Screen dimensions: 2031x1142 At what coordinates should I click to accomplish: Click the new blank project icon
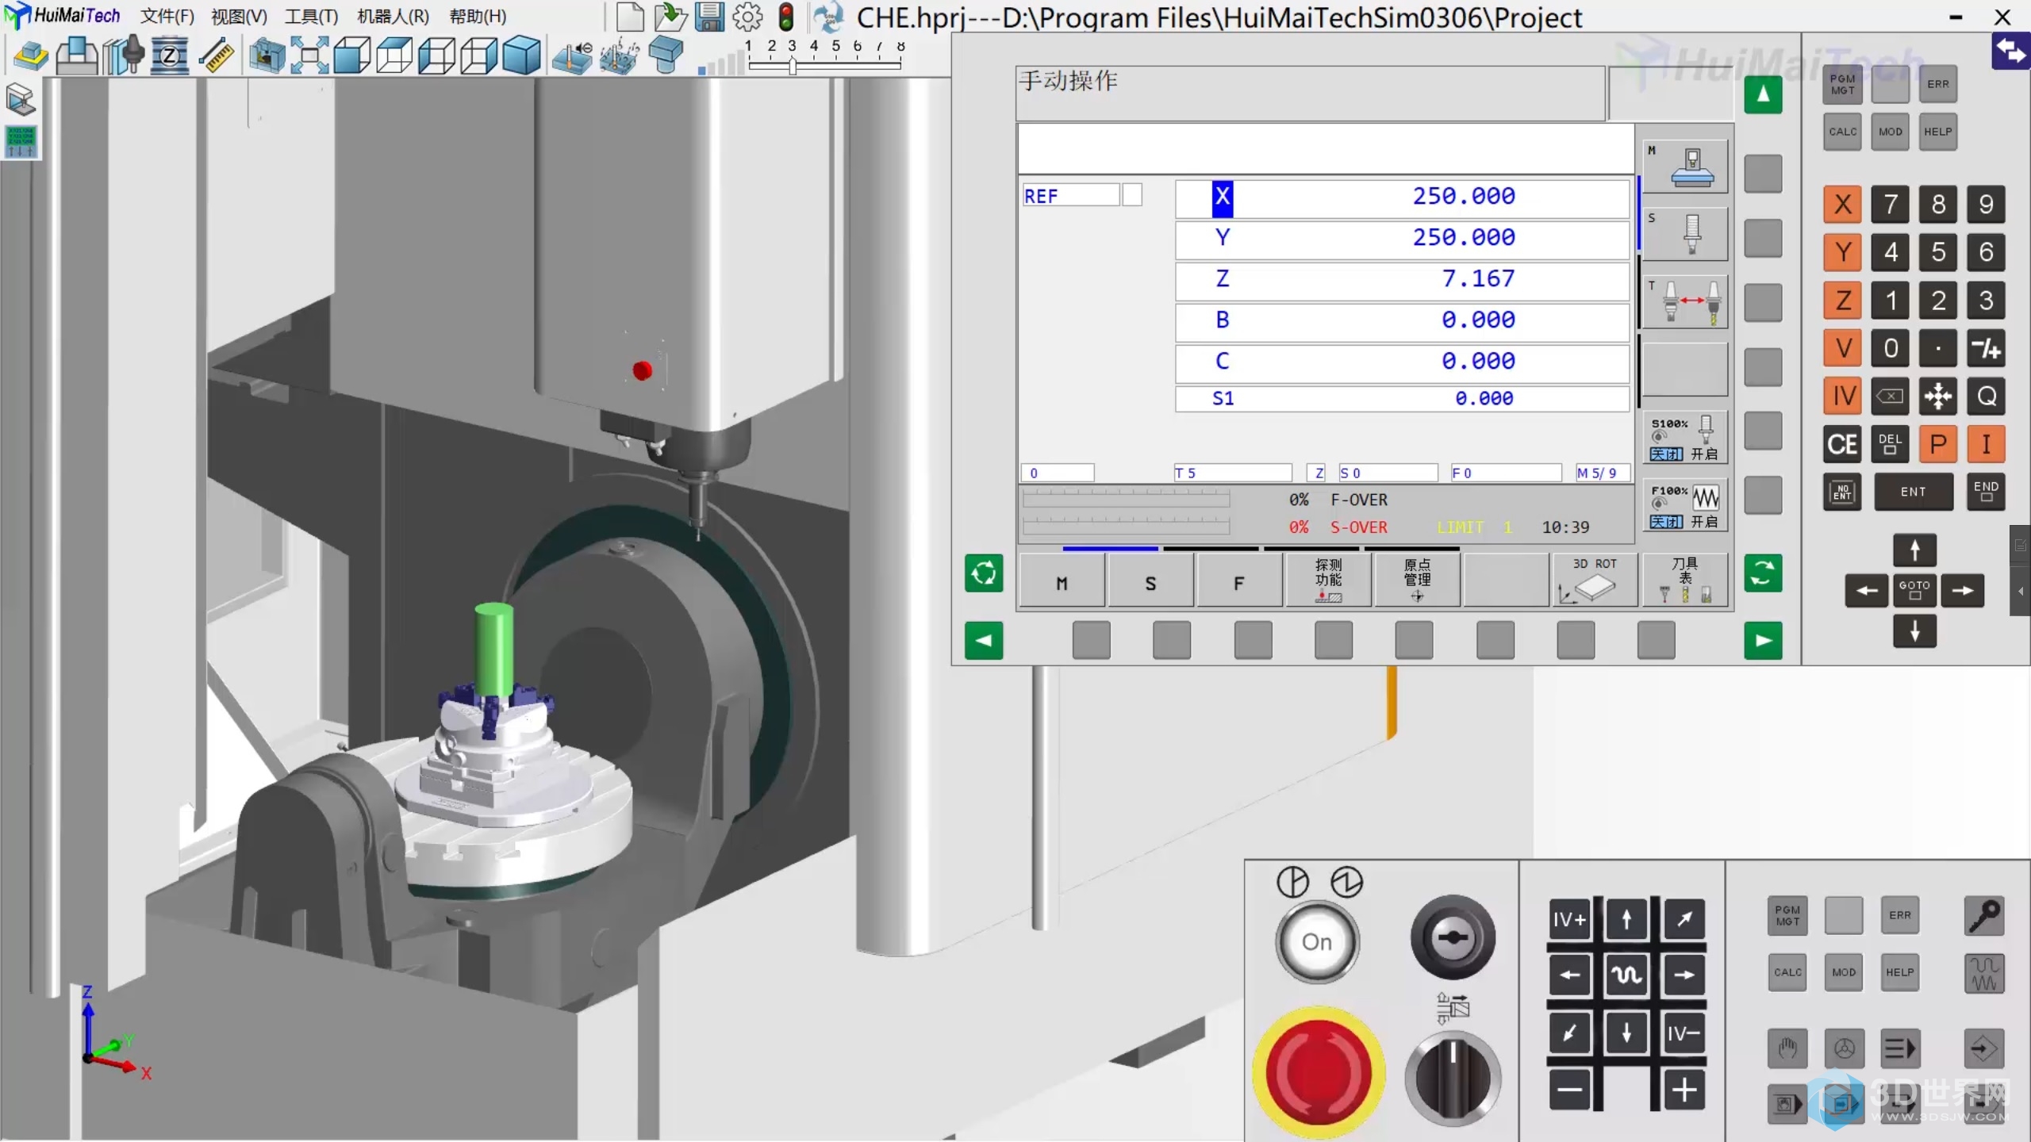(x=630, y=17)
